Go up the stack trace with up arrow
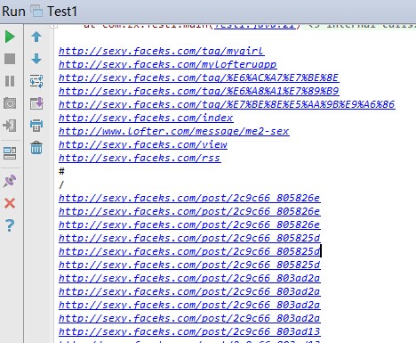The width and height of the screenshot is (416, 343). coord(36,37)
